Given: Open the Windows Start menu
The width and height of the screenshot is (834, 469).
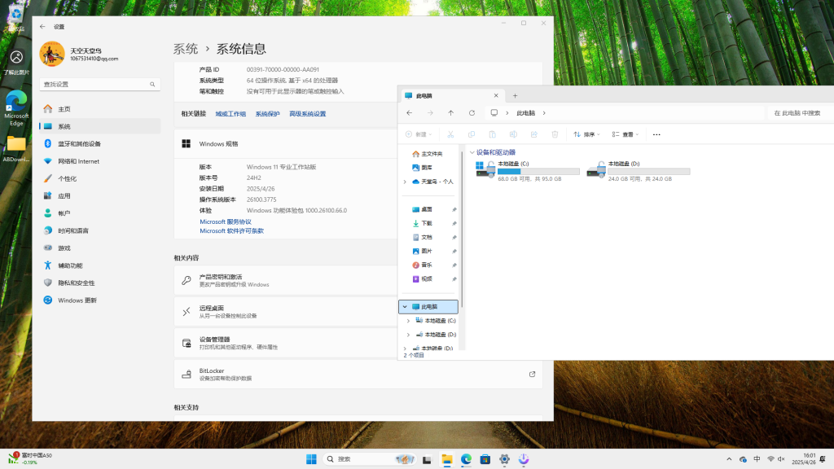Looking at the screenshot, I should pyautogui.click(x=311, y=459).
